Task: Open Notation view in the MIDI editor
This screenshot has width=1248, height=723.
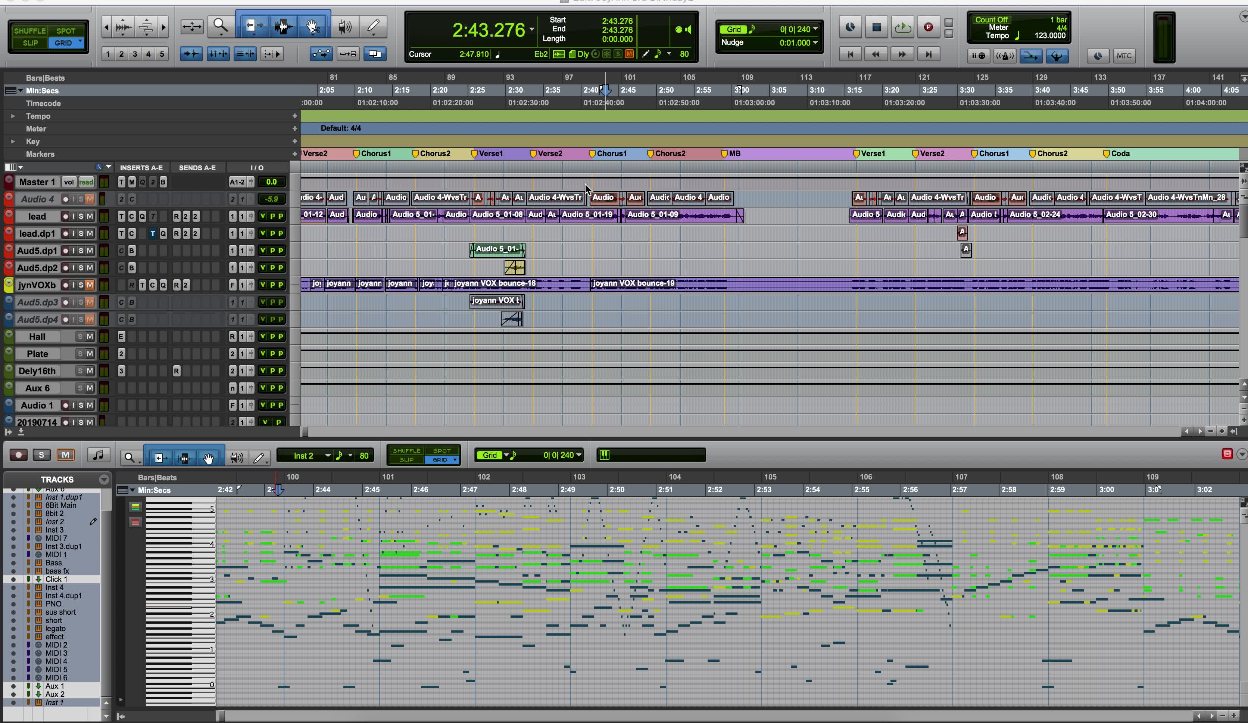Action: coord(98,455)
